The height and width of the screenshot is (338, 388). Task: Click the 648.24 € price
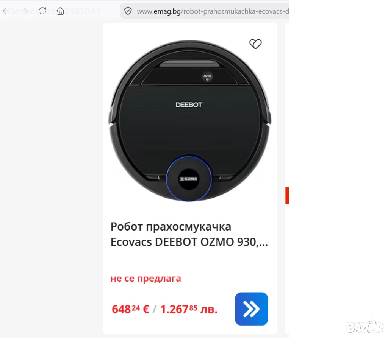tap(130, 309)
